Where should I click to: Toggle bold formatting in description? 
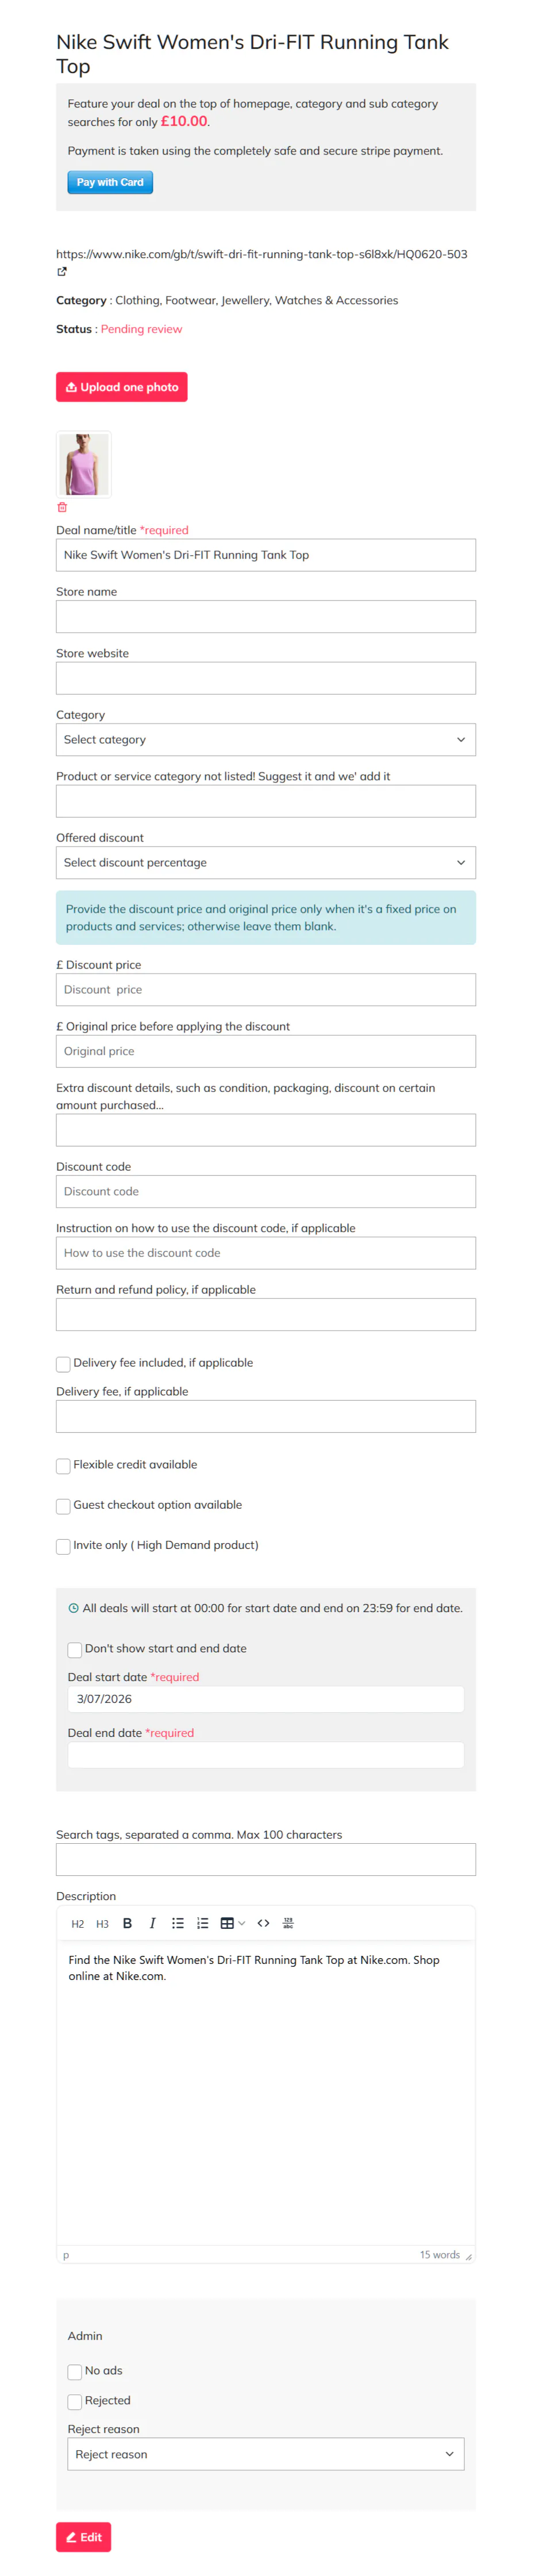(127, 1923)
